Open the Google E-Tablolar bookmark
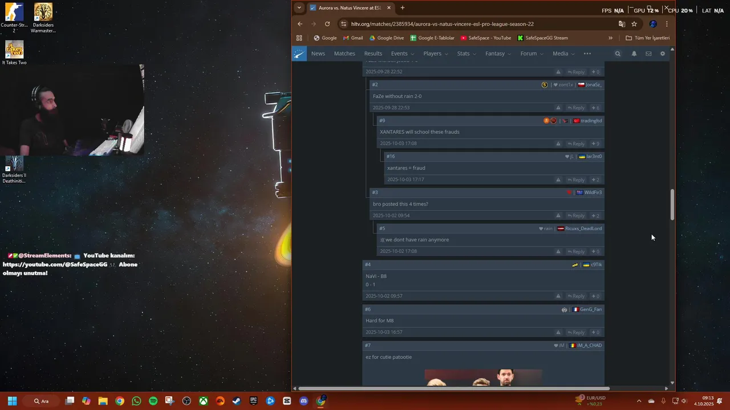 (x=432, y=38)
